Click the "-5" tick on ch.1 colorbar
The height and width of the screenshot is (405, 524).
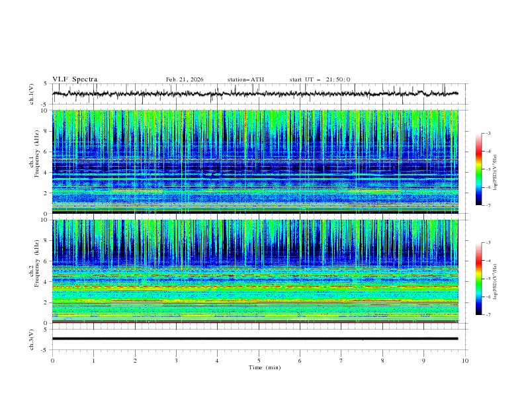[x=488, y=169]
